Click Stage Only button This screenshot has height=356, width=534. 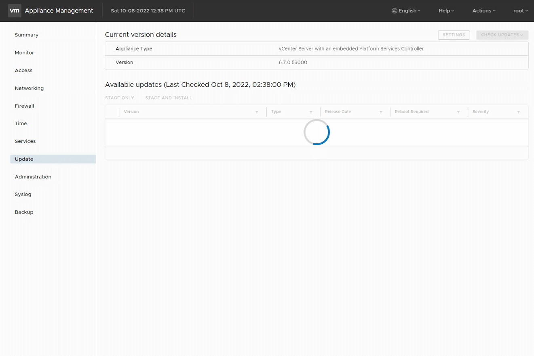[120, 98]
